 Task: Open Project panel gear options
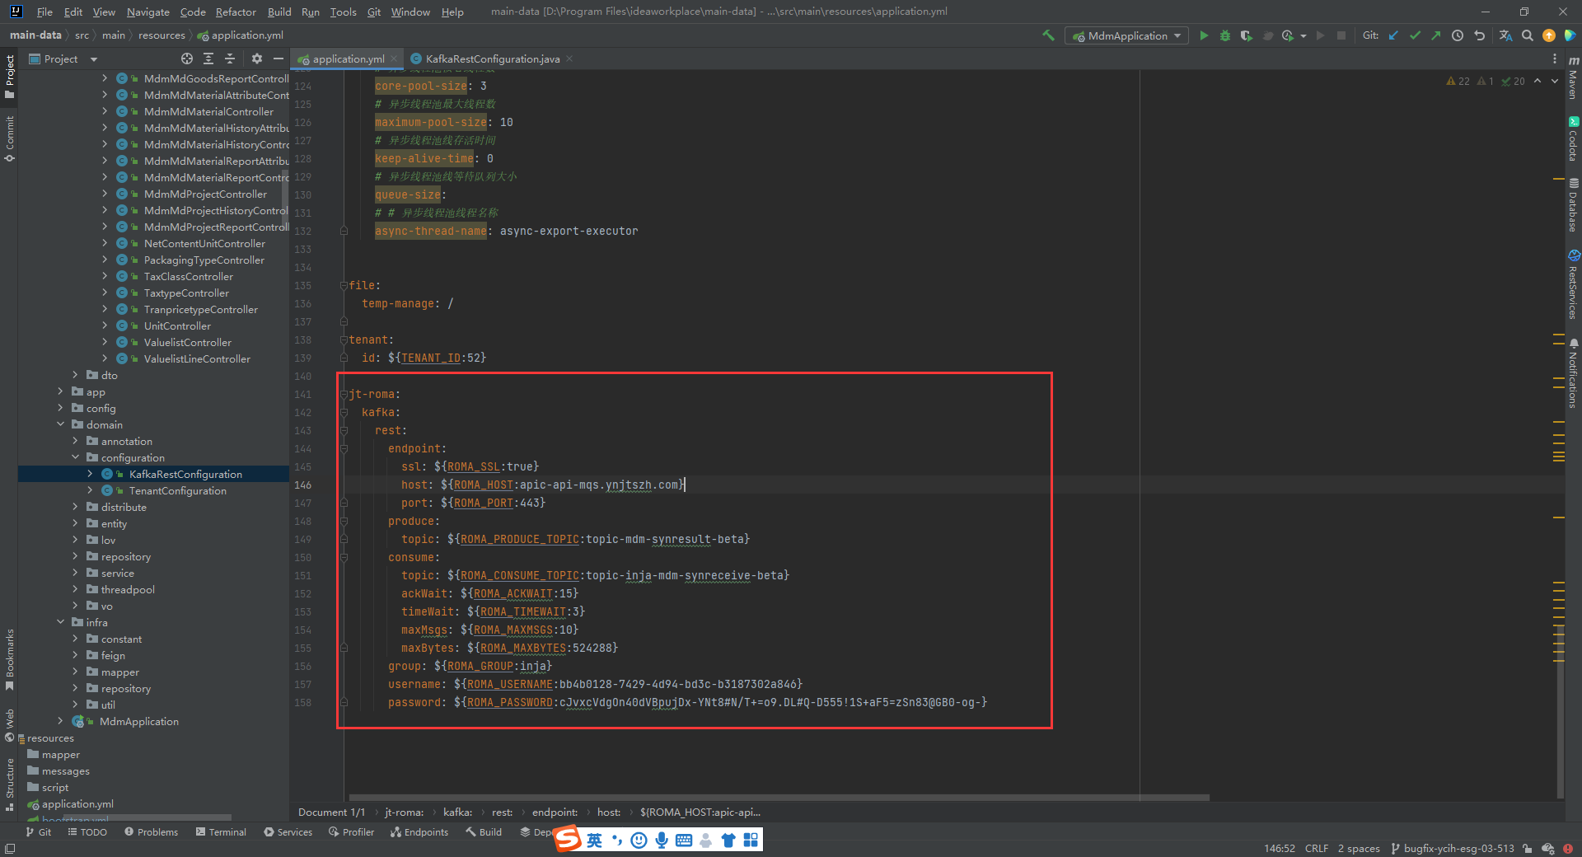point(257,59)
